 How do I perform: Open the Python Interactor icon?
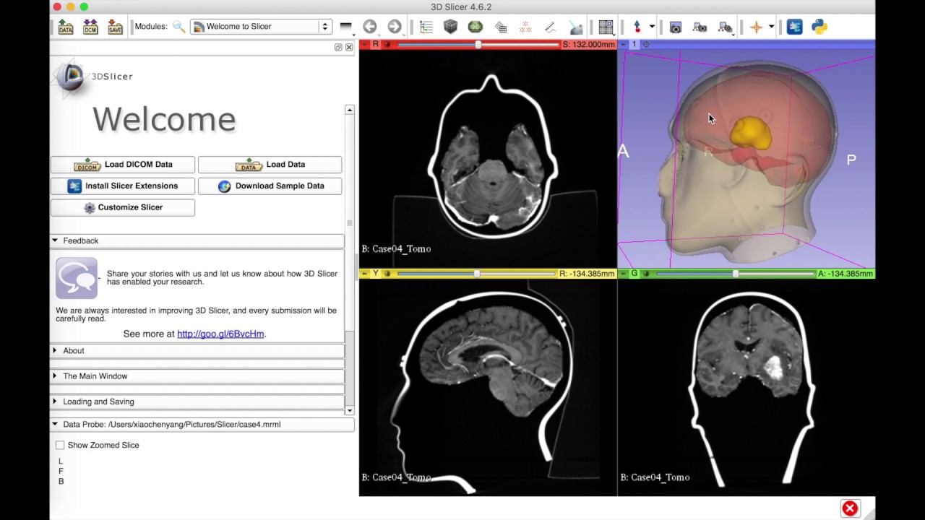click(x=819, y=27)
